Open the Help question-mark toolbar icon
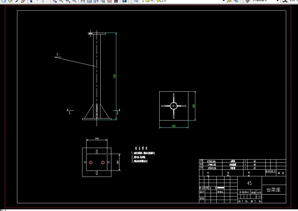This screenshot has height=211, width=298. point(124,1)
